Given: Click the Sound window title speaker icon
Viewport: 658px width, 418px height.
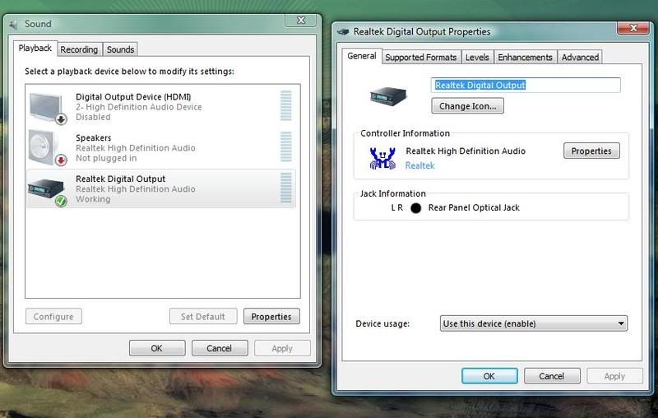Looking at the screenshot, I should coord(13,25).
